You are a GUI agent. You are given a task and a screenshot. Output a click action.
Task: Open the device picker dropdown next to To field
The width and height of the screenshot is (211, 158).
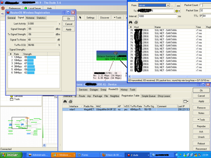pyautogui.click(x=178, y=11)
